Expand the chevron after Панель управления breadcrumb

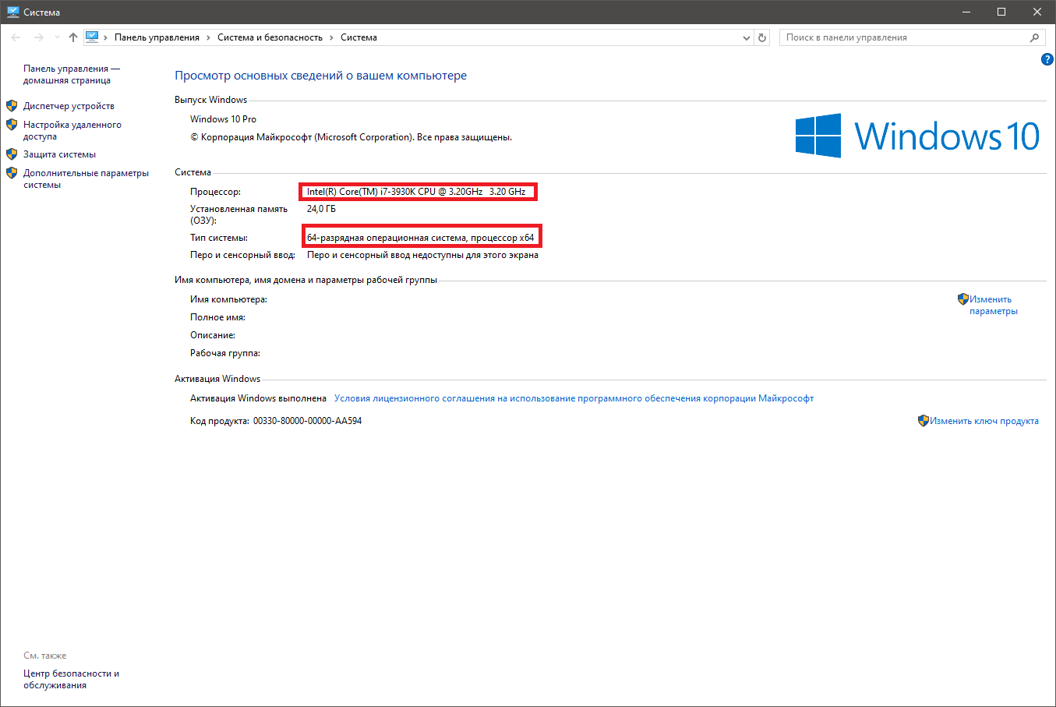(x=208, y=37)
